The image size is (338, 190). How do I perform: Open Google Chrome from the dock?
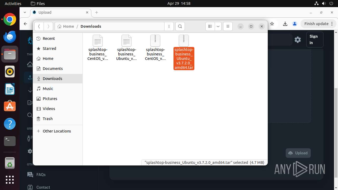(10, 19)
